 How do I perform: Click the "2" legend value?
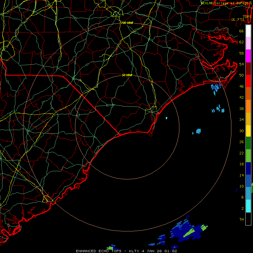tap(243, 209)
